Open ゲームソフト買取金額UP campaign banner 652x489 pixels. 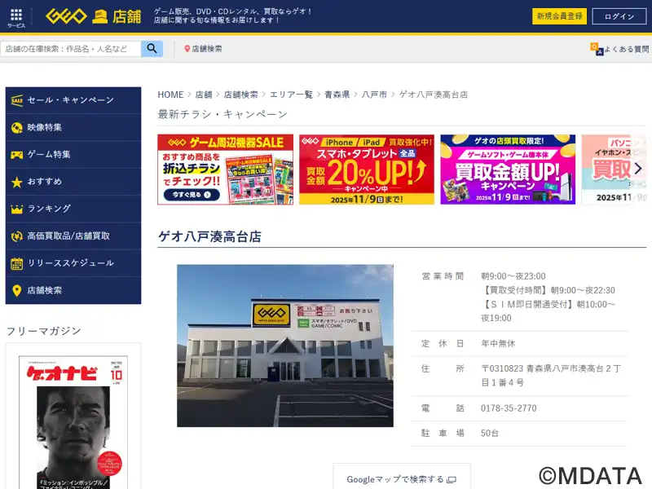(508, 170)
